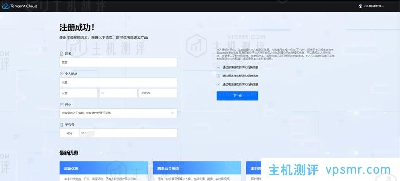Uncheck receive news by email (邮件) checkbox

218,67
